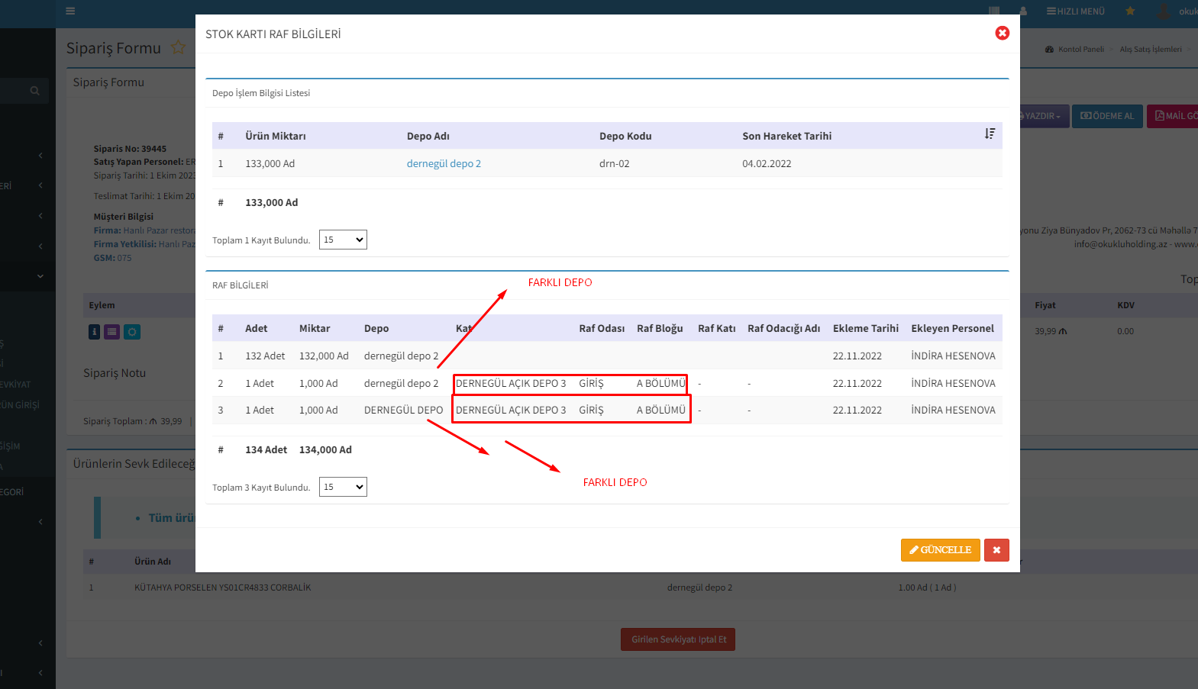Click the user icon in top bar
This screenshot has height=689, width=1198.
[1023, 11]
